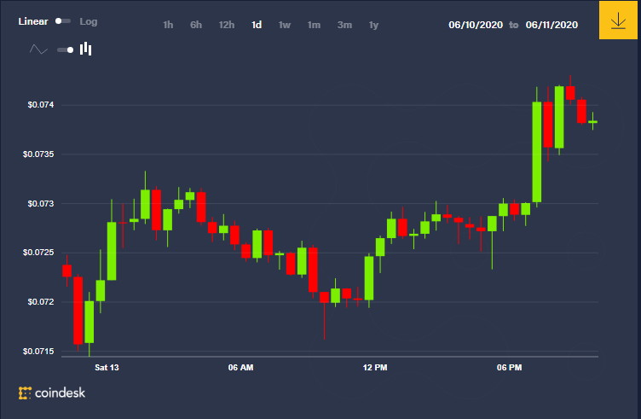Select the 1h time range

point(168,25)
